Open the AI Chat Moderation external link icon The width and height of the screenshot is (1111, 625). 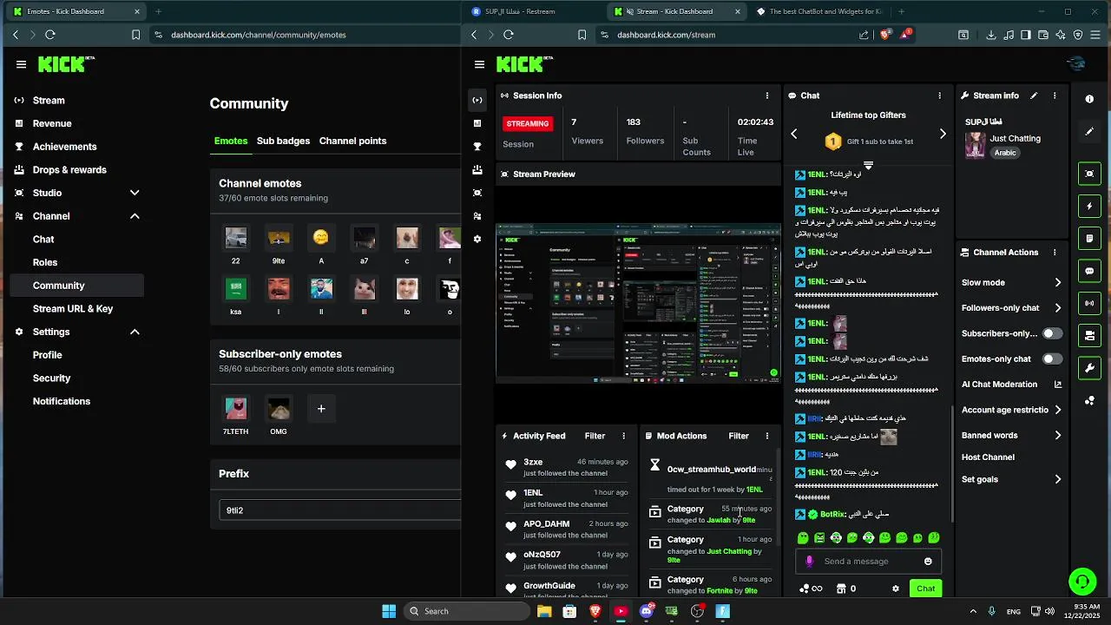(x=1058, y=385)
